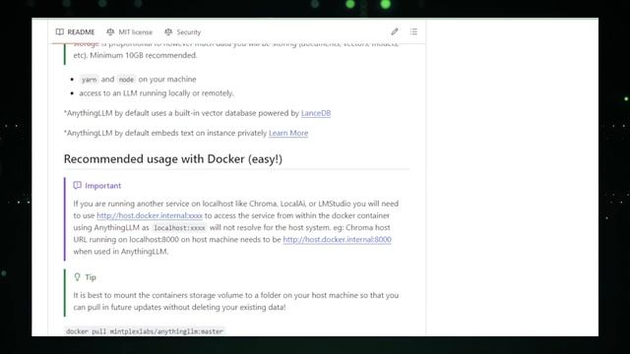Viewport: 630px width, 354px height.
Task: Follow the LanceDB link
Action: [x=316, y=113]
